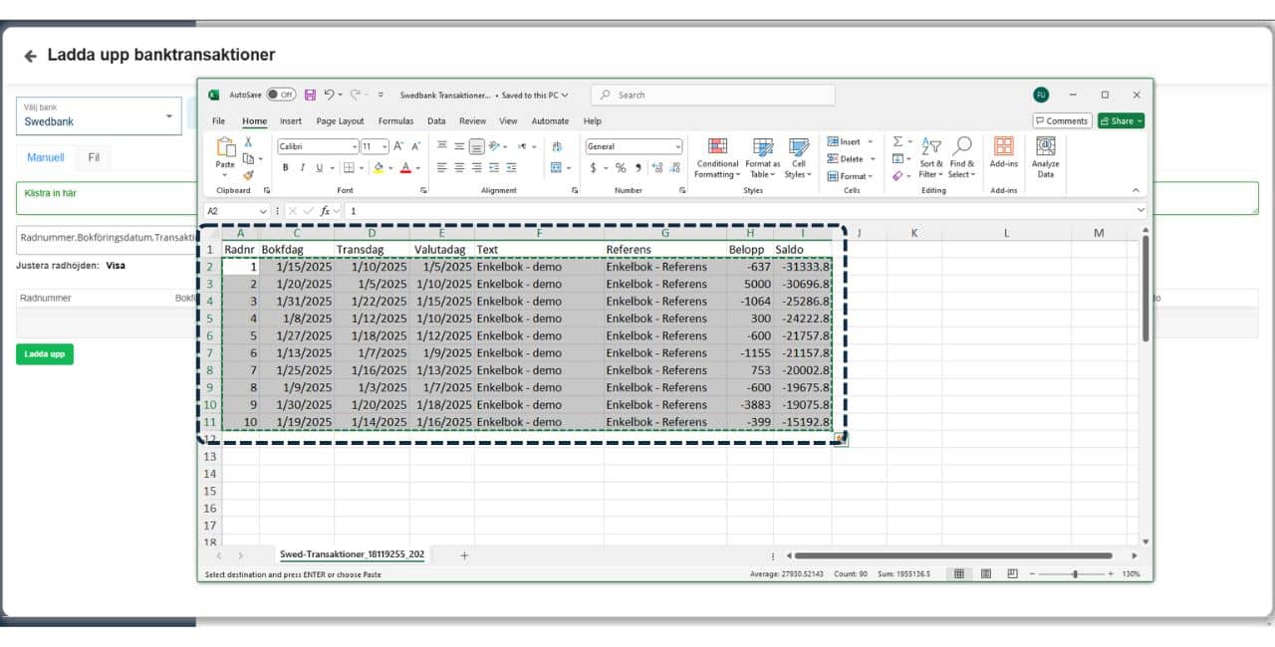The width and height of the screenshot is (1275, 647).
Task: Open the File menu
Action: tap(218, 121)
